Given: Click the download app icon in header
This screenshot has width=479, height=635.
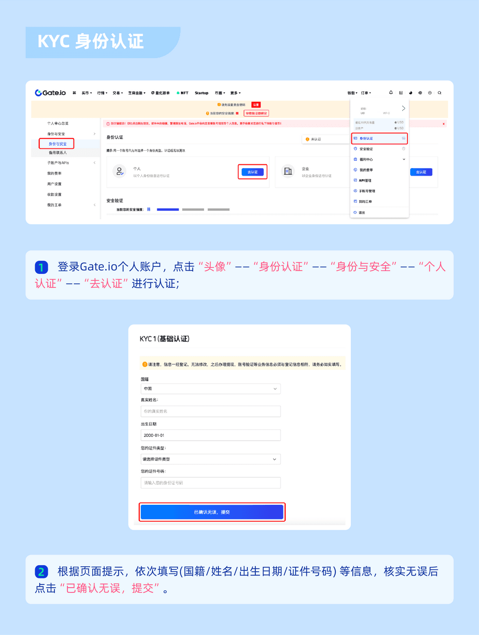Looking at the screenshot, I should click(401, 93).
